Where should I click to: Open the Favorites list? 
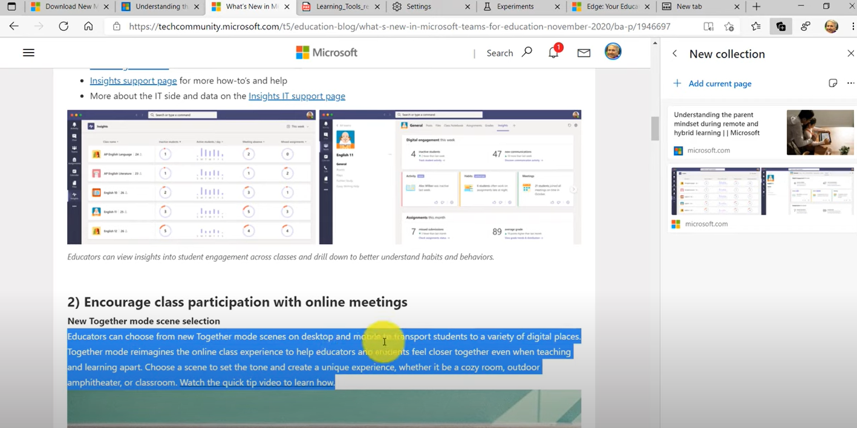756,27
